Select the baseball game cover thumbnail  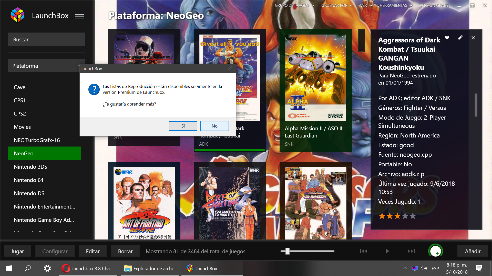click(x=144, y=49)
